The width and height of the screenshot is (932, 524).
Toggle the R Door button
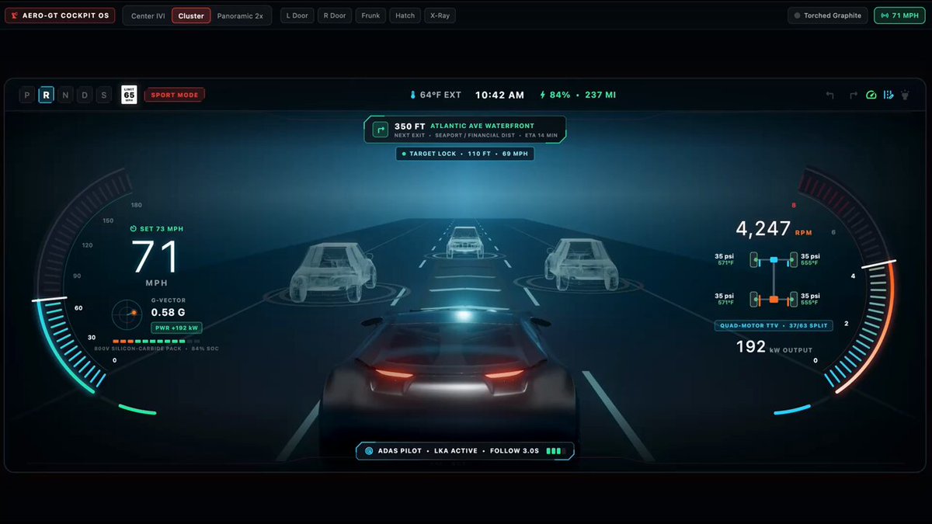point(335,16)
